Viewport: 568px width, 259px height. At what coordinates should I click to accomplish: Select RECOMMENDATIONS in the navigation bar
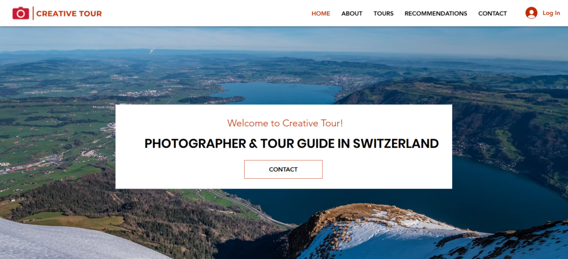pyautogui.click(x=436, y=13)
